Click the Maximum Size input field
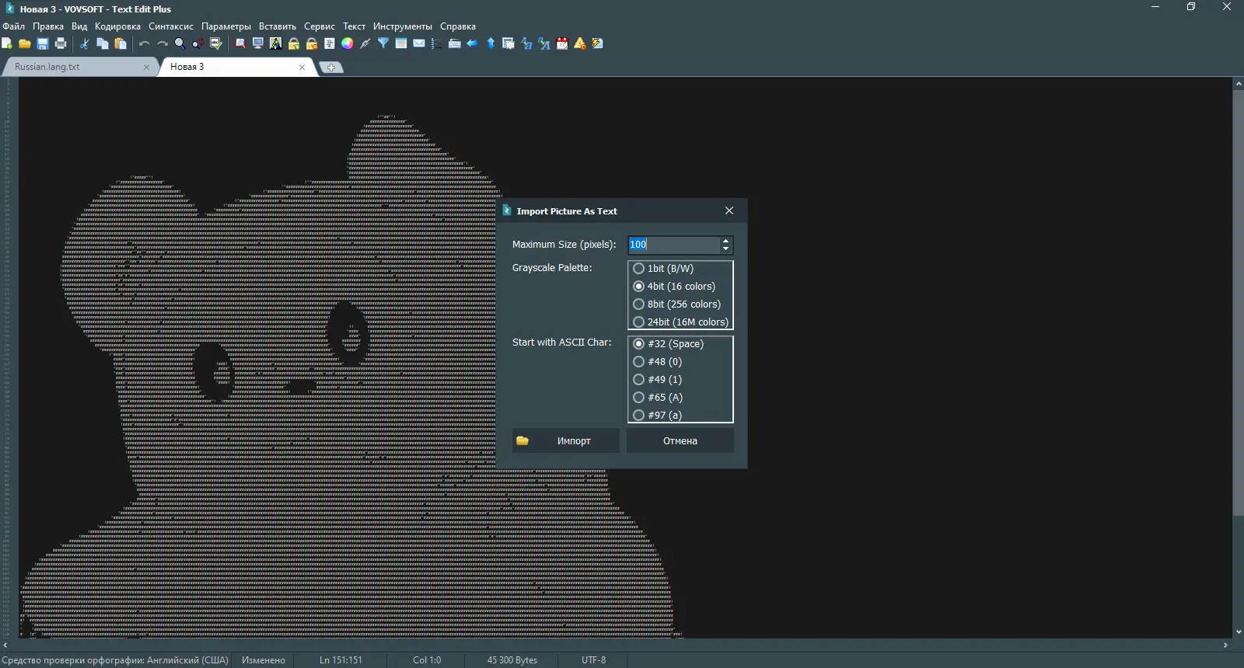 point(673,245)
